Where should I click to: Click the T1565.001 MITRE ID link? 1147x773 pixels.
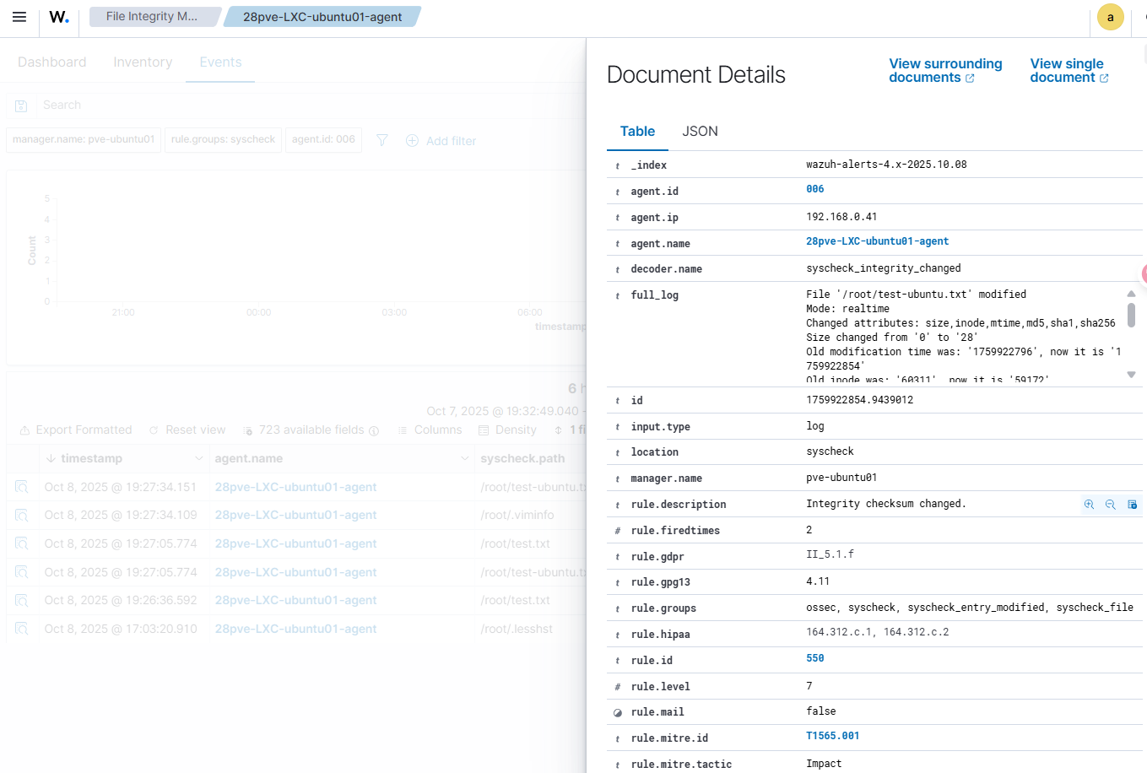[832, 736]
